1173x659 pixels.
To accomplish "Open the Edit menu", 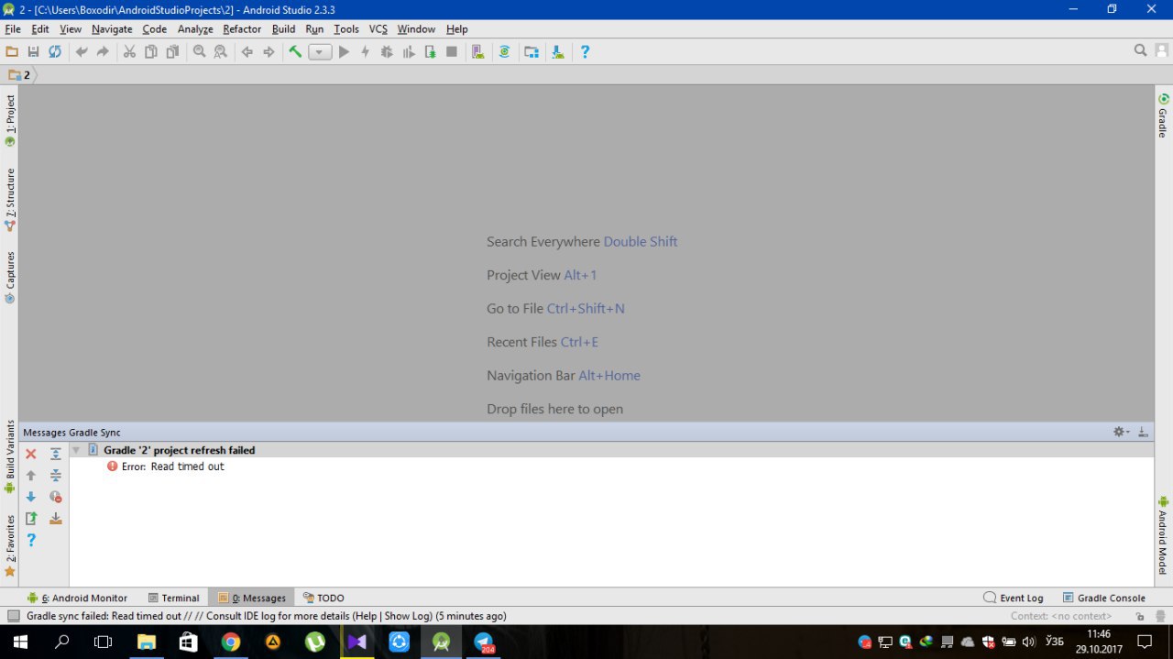I will tap(40, 29).
